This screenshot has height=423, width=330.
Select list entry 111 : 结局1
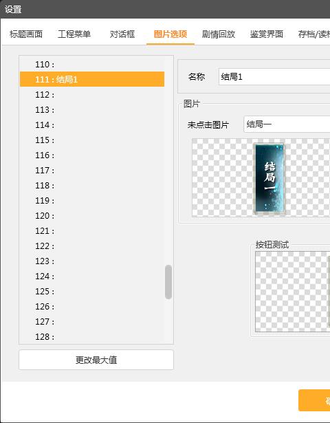click(92, 79)
